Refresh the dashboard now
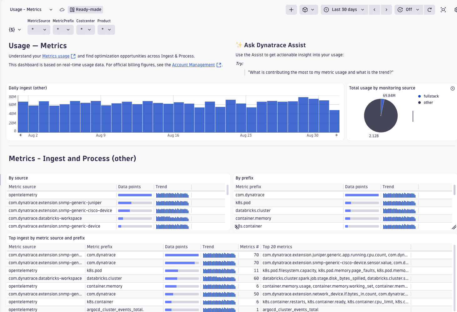Viewport: 457px width, 312px height. (x=429, y=10)
